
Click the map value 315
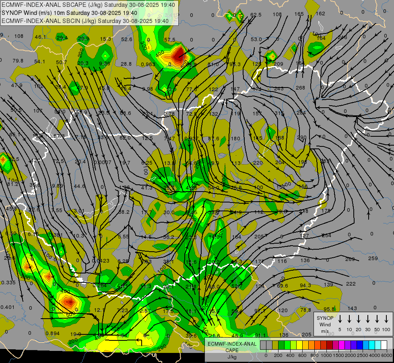[279, 113]
